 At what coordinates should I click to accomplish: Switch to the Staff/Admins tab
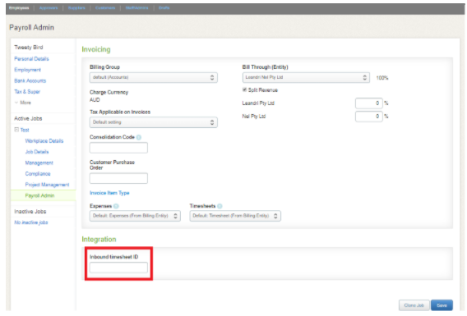[137, 8]
